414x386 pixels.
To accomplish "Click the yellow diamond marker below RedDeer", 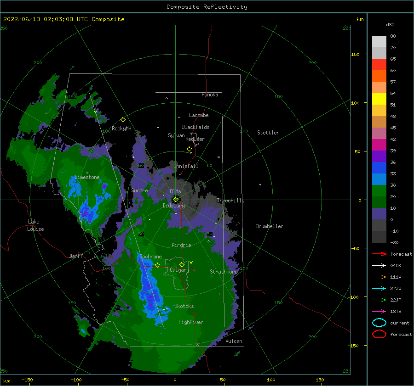I will 190,149.
